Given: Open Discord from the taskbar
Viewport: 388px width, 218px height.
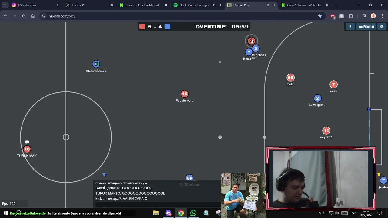Looking at the screenshot, I should pos(168,213).
